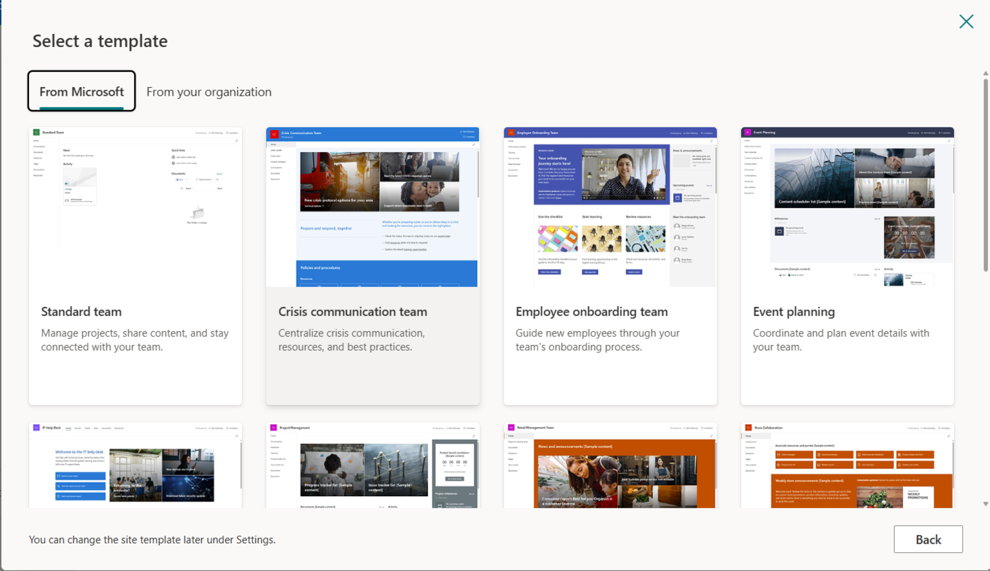This screenshot has width=990, height=571.
Task: Switch to the From Microsoft tab
Action: coord(82,92)
